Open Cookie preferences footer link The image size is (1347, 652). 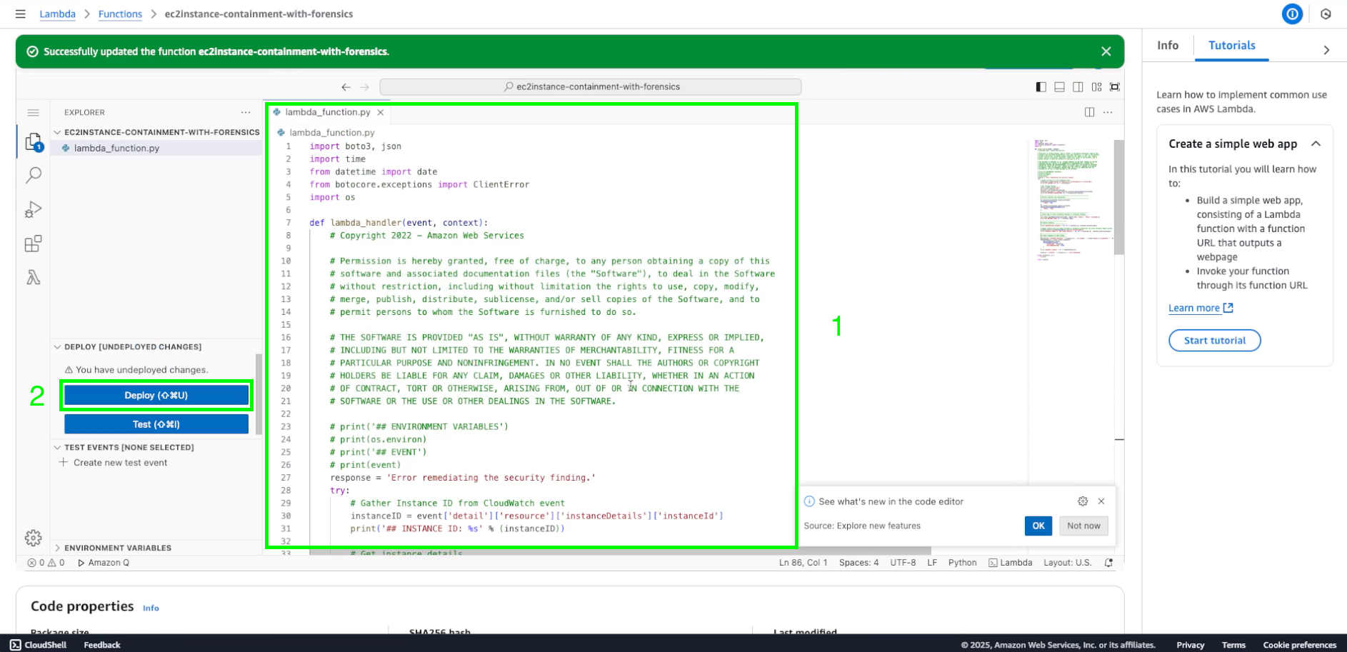coord(1299,645)
